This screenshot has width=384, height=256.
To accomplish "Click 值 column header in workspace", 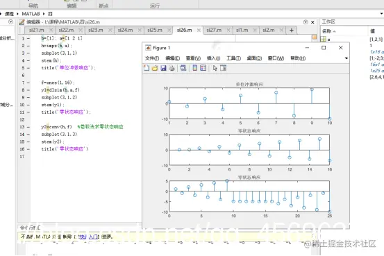I will coord(372,31).
